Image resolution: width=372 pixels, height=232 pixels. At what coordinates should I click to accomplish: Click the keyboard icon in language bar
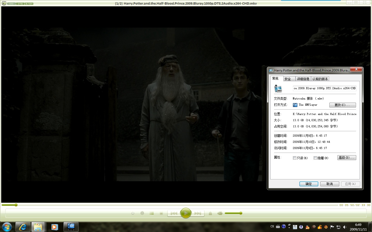(278, 227)
